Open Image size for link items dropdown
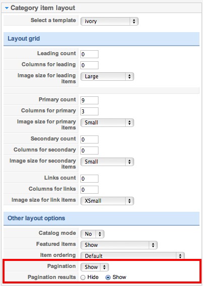The width and height of the screenshot is (203, 286). pos(107,201)
